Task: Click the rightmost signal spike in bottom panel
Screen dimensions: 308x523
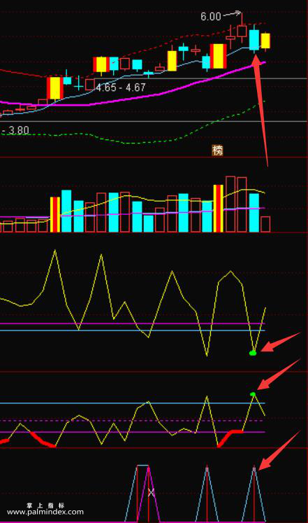Action: point(254,494)
